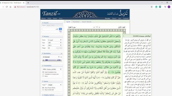
Task: Toggle Show Pause Marks checkbox
Action: click(43, 88)
